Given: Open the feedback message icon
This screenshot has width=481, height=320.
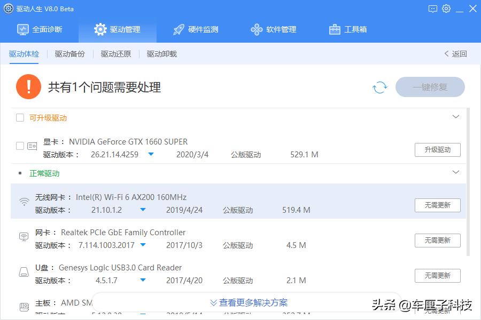Looking at the screenshot, I should (x=433, y=9).
